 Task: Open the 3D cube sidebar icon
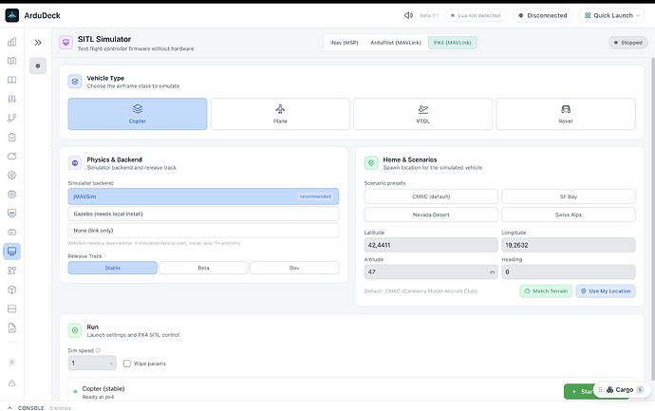click(x=12, y=290)
